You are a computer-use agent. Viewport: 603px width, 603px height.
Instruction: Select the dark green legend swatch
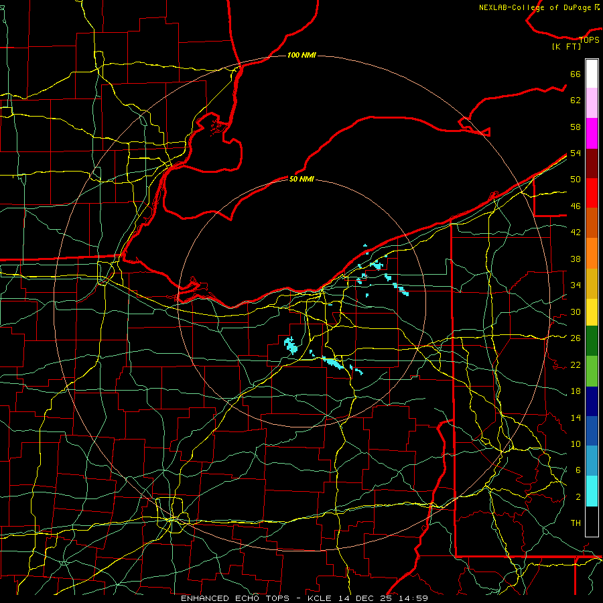[x=592, y=341]
